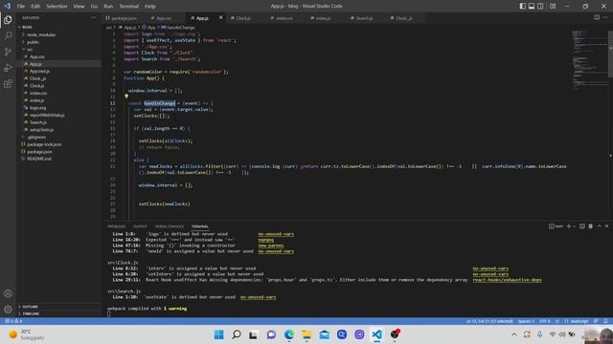Click the new-parens rule link in terminal
The width and height of the screenshot is (613, 344).
(271, 246)
